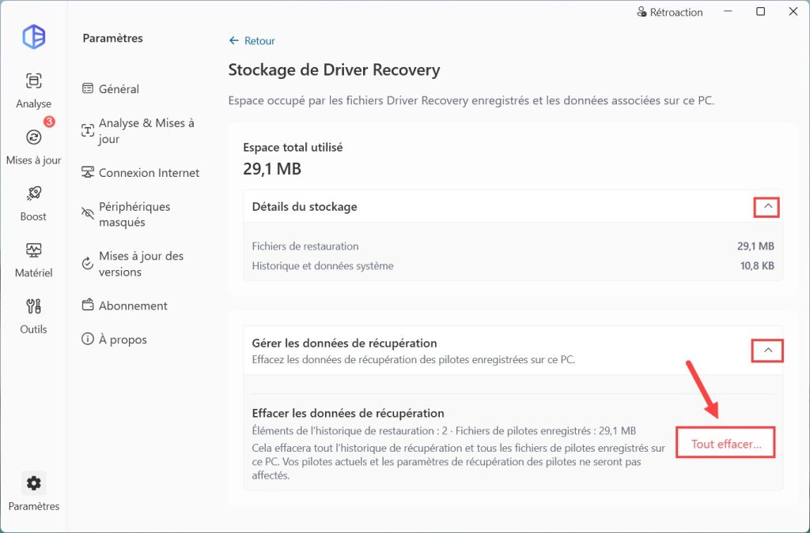Image resolution: width=810 pixels, height=533 pixels.
Task: Open Mises à jour updates icon
Action: [33, 137]
